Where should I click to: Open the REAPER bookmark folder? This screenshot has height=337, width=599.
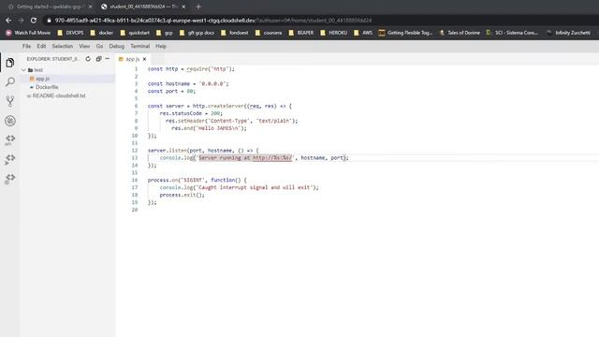(x=301, y=33)
